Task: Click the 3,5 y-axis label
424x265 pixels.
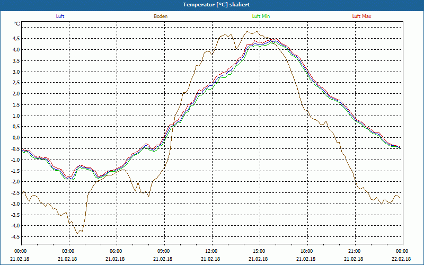Action: tap(16, 60)
